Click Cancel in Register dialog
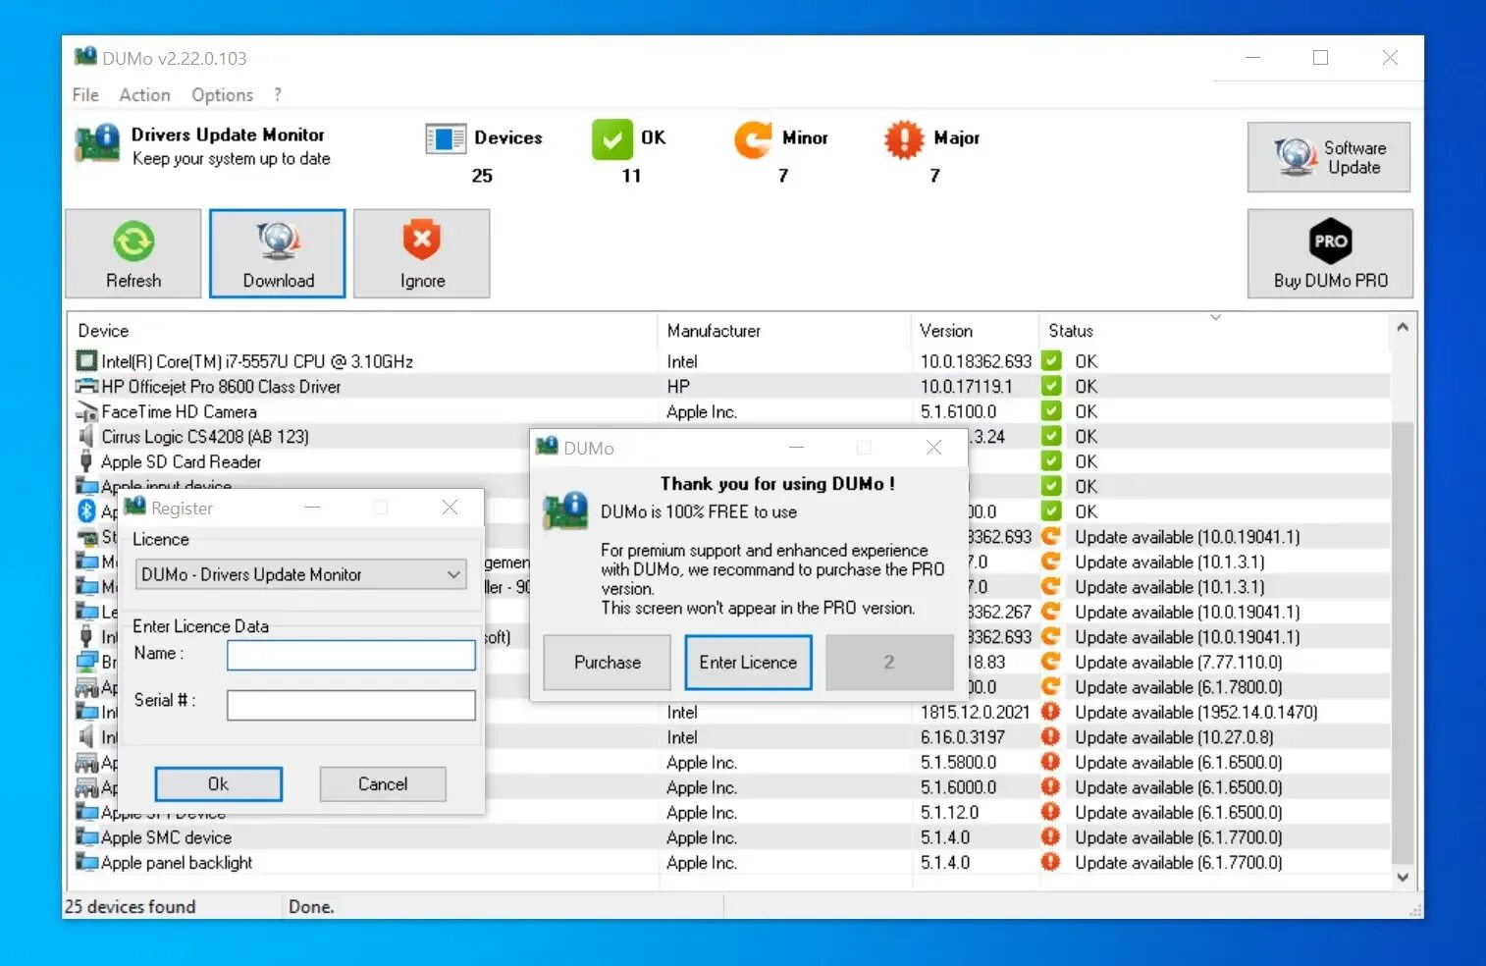This screenshot has height=966, width=1486. click(x=383, y=784)
